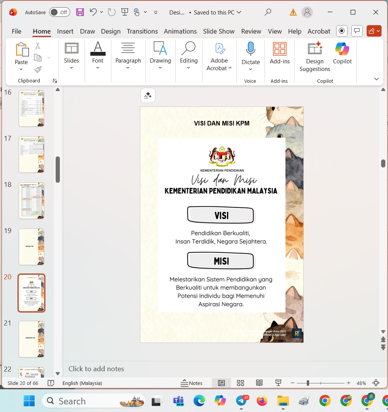Toggle the AutoSave switch
The image size is (388, 412).
[59, 12]
